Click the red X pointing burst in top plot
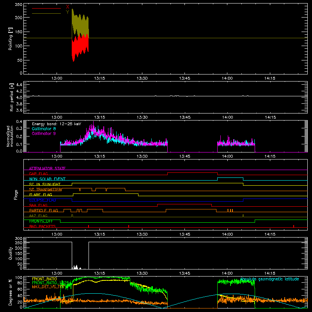312x312 pixels. pyautogui.click(x=80, y=47)
